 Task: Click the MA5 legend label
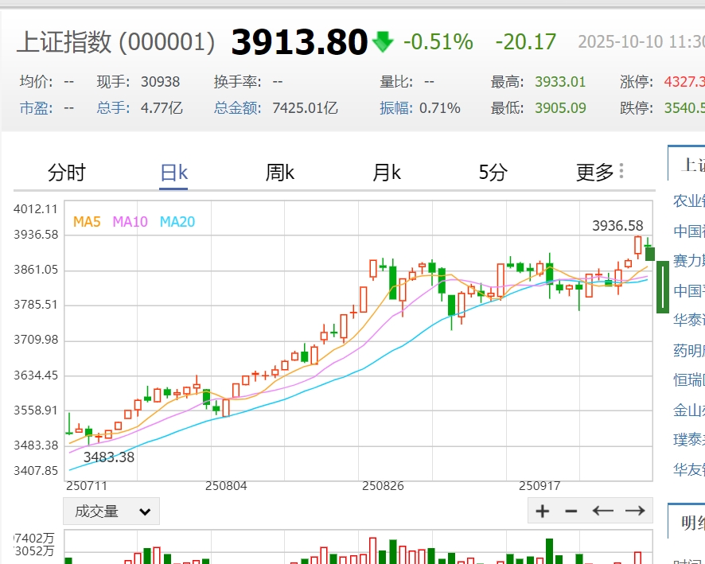87,222
